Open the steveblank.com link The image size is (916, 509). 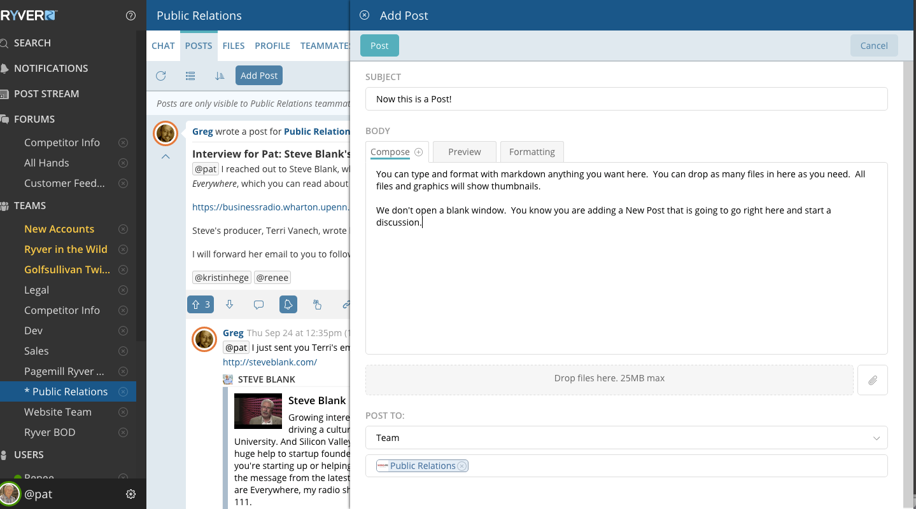270,362
